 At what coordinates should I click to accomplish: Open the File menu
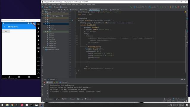click(42, 4)
